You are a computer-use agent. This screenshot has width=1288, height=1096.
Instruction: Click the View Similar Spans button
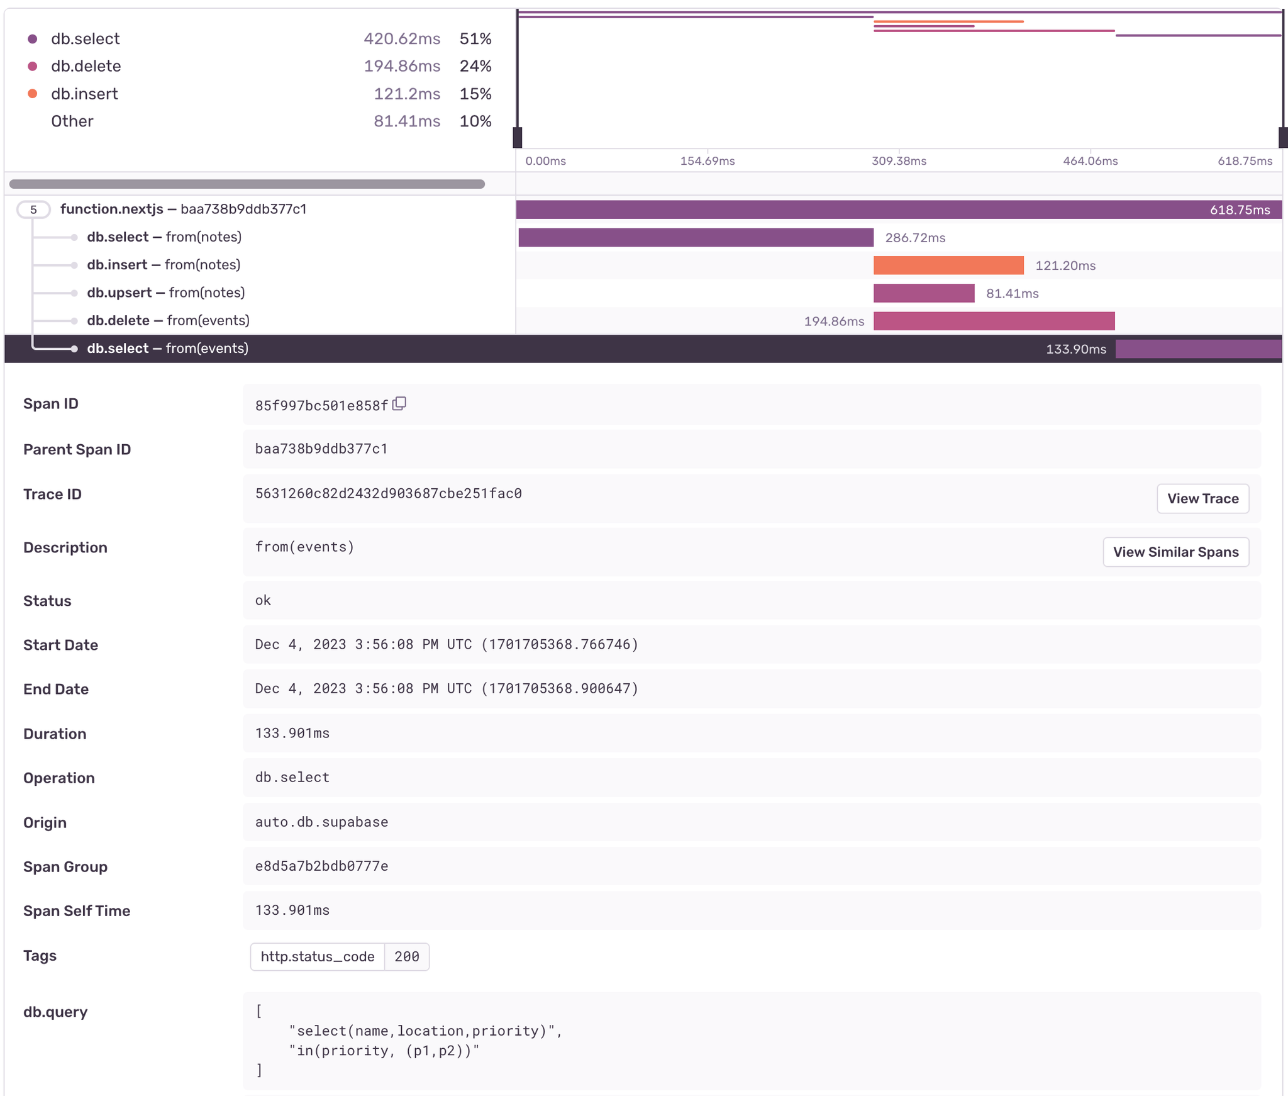1175,552
